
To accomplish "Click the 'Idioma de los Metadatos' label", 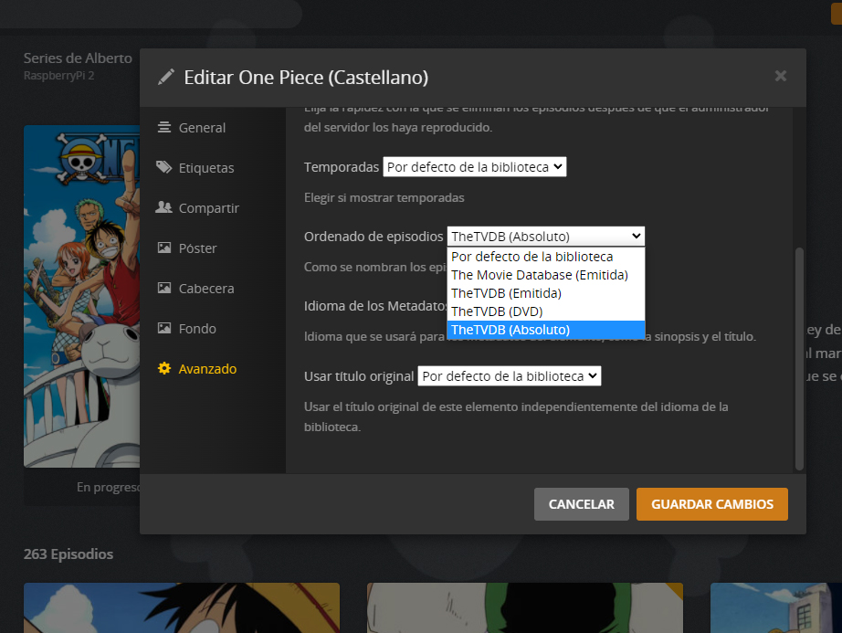I will click(x=375, y=306).
